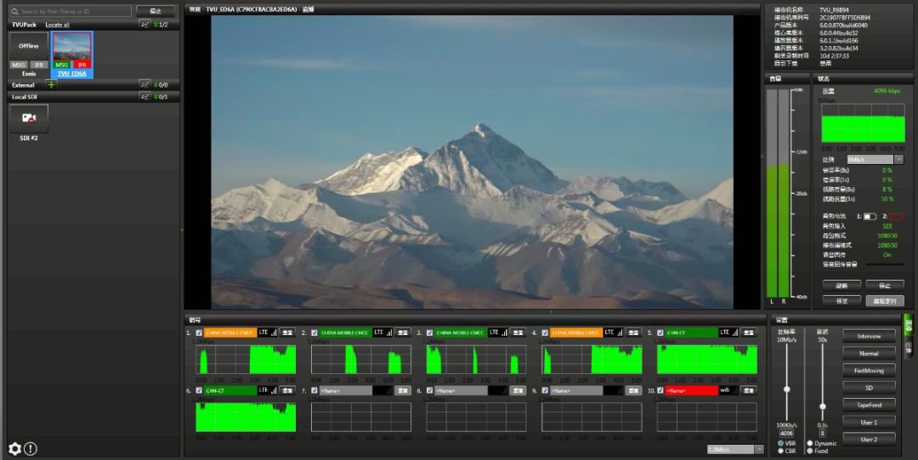Click the bitrate vertical slider handle

pyautogui.click(x=786, y=389)
